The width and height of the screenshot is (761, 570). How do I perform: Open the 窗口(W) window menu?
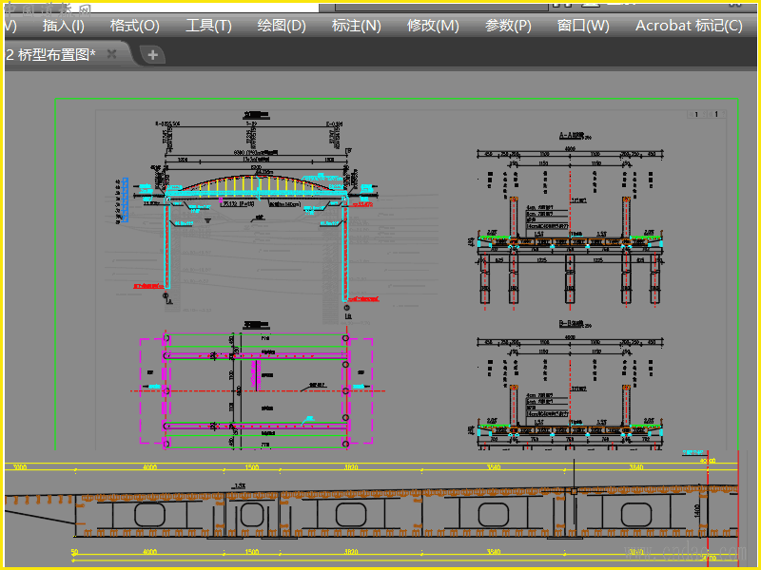point(583,26)
